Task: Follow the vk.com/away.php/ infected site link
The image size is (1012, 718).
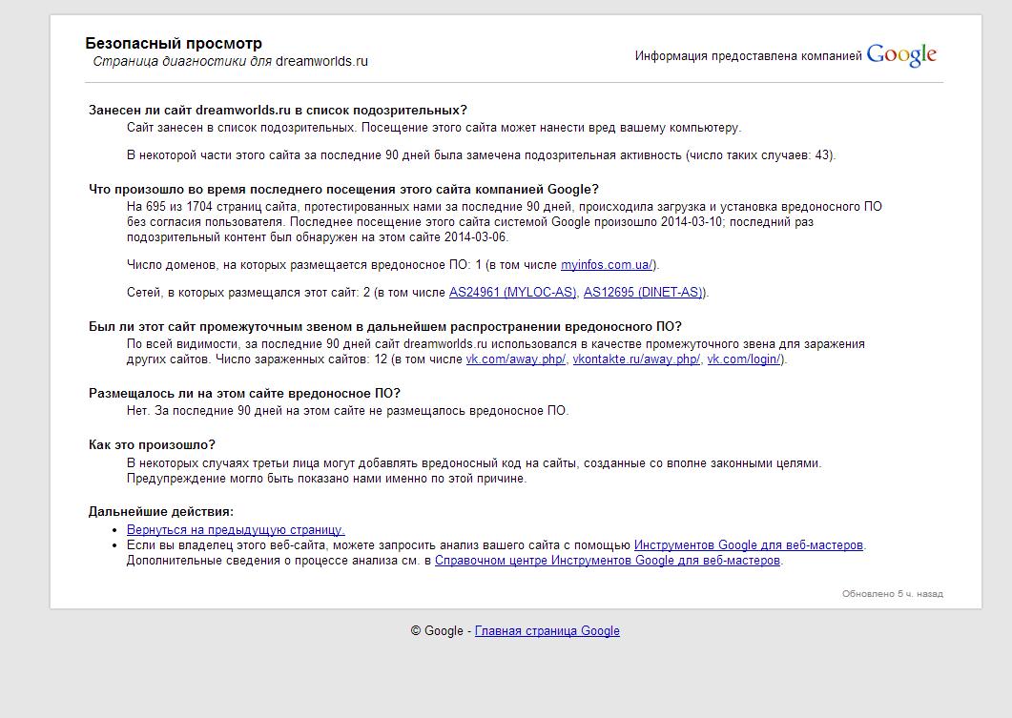Action: click(x=516, y=359)
